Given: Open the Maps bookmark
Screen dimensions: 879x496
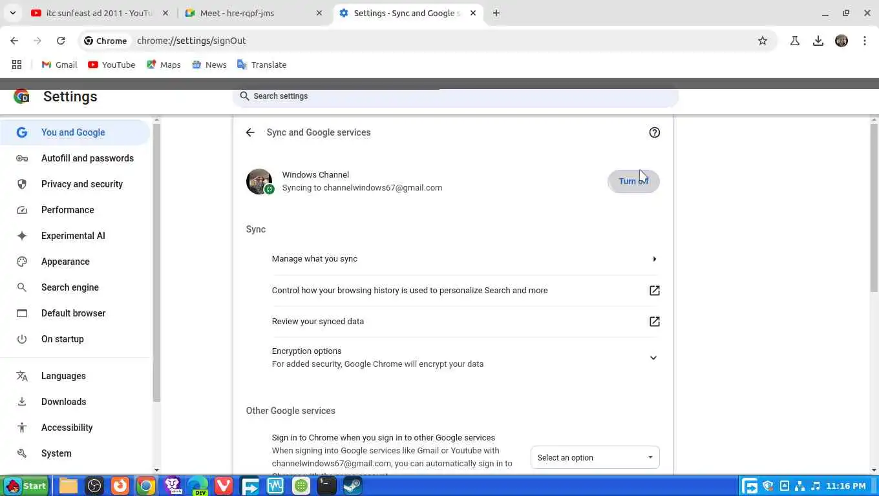Looking at the screenshot, I should click(x=164, y=65).
